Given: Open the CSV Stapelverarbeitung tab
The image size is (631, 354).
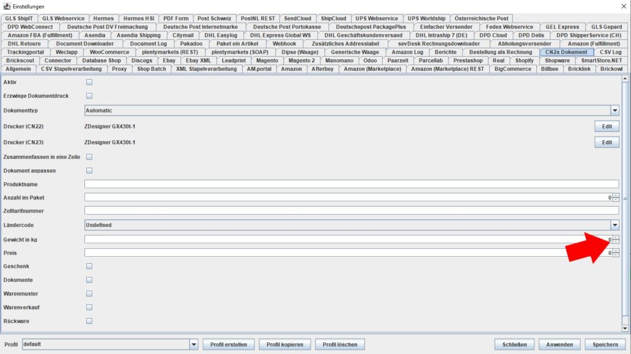Looking at the screenshot, I should [x=71, y=69].
